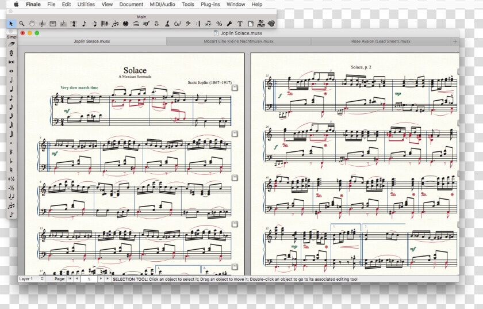
Task: Select the Simple Entry eighth-note tool
Action: (x=84, y=24)
